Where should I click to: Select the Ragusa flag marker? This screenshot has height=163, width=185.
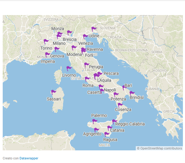[x=107, y=134]
